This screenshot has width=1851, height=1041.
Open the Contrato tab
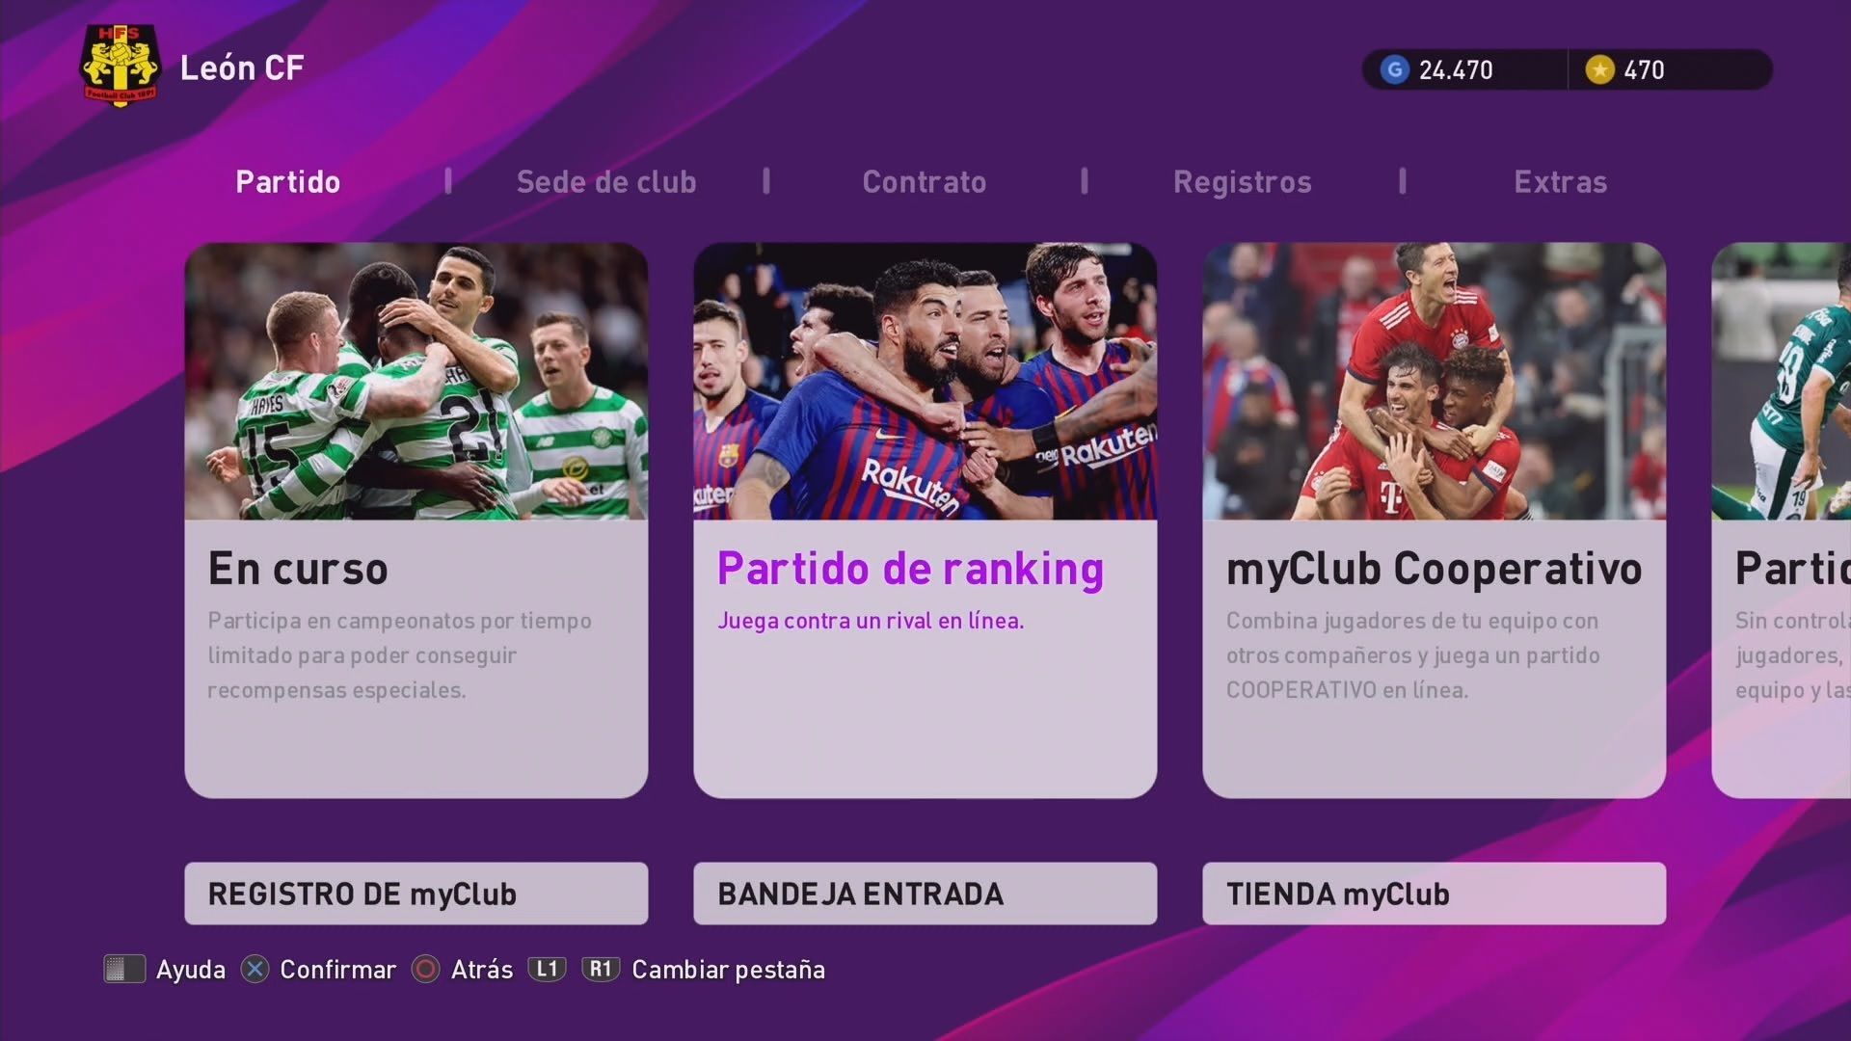[x=925, y=181]
